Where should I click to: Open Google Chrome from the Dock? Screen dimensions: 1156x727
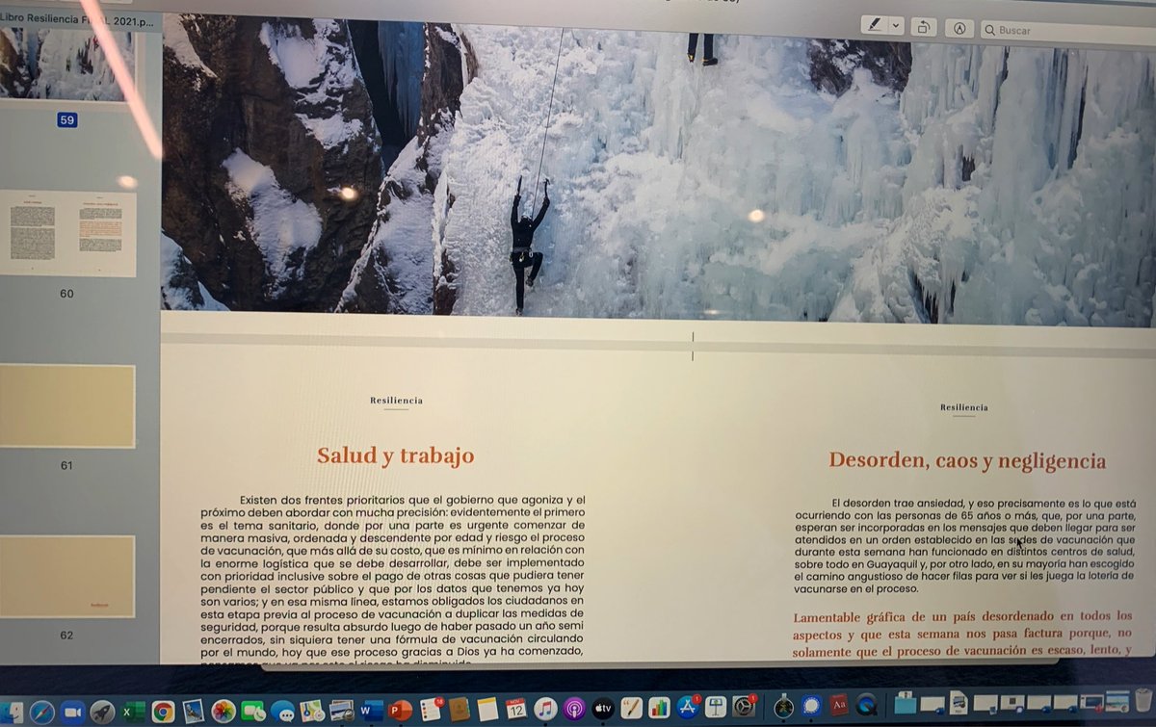click(163, 712)
